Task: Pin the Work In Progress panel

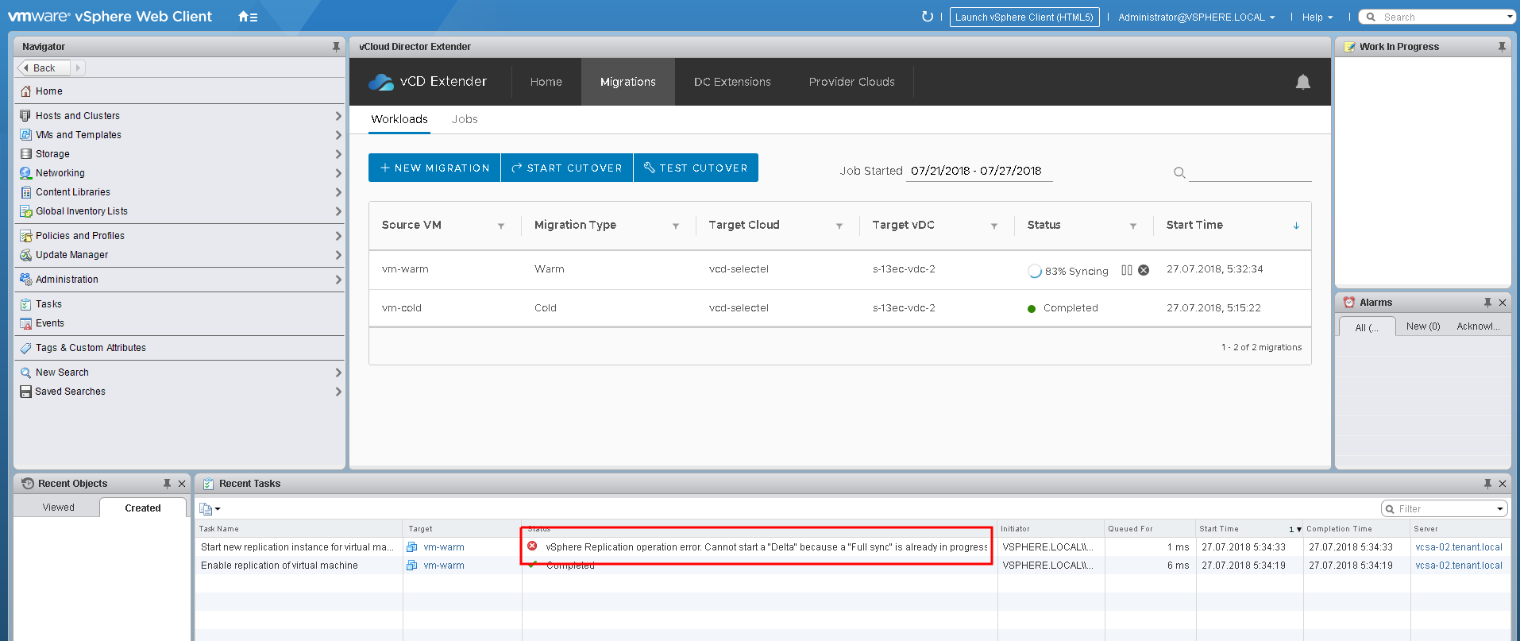Action: tap(1502, 47)
